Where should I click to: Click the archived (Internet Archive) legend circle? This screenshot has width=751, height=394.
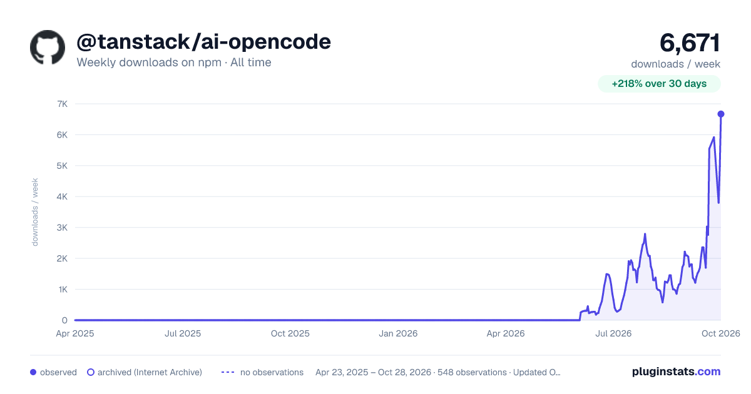point(90,372)
